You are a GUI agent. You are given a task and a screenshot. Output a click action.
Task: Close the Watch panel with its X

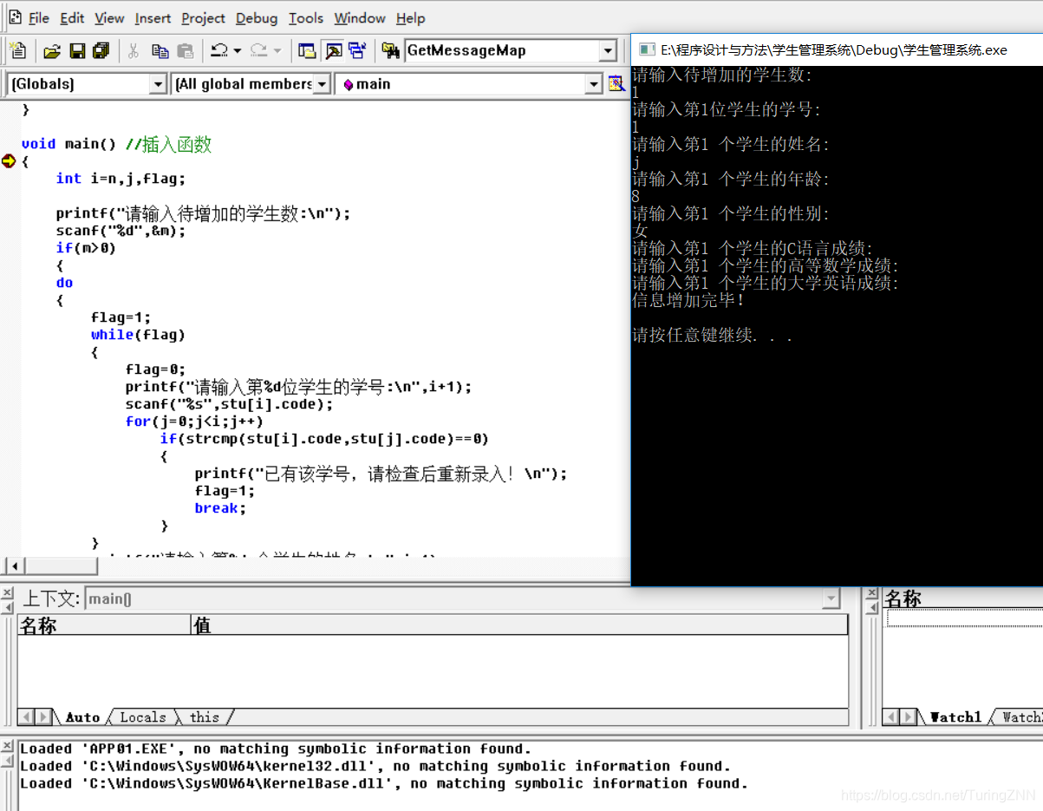(x=871, y=593)
